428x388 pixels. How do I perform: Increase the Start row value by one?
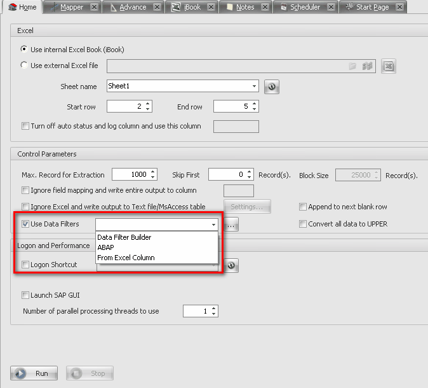[148, 104]
